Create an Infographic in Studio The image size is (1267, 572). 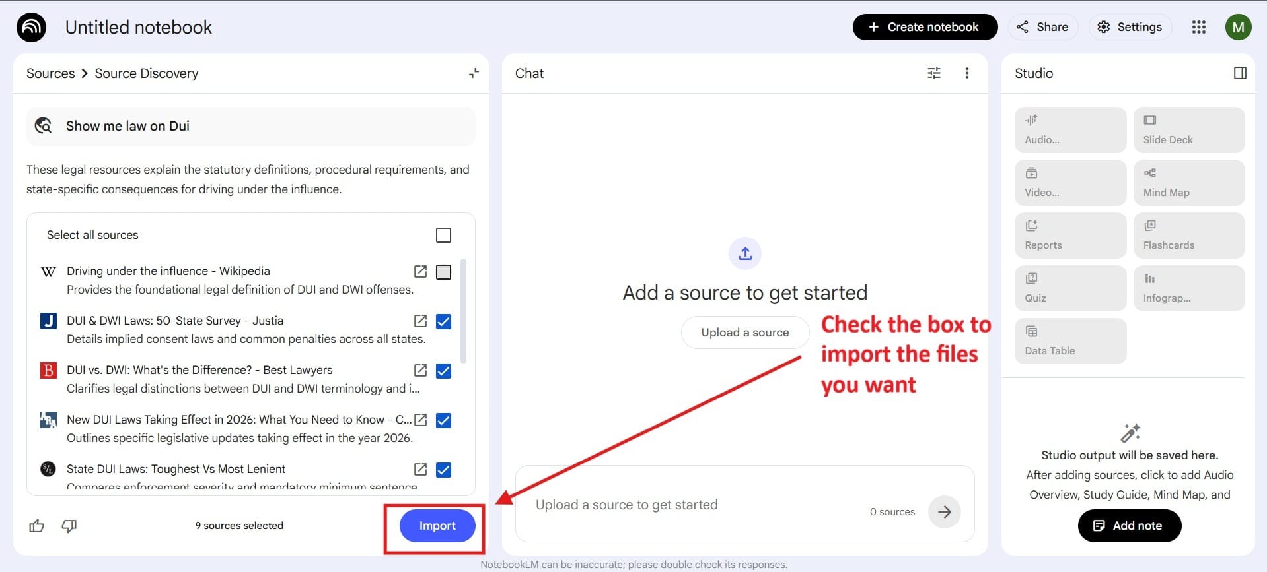pyautogui.click(x=1189, y=288)
